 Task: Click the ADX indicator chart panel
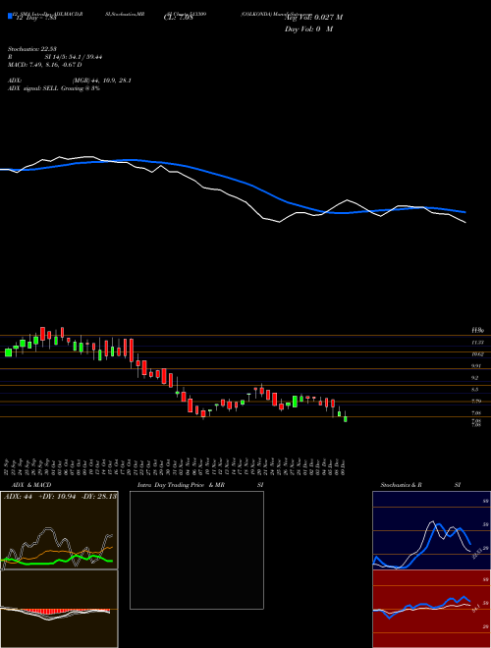(59, 530)
